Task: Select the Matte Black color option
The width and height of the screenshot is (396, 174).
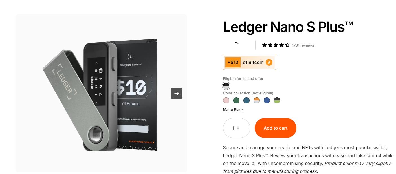Action: pos(226,86)
